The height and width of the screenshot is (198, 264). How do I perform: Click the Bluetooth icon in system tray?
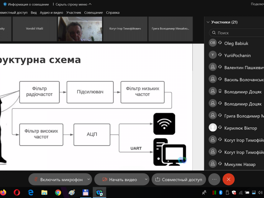coord(221,192)
